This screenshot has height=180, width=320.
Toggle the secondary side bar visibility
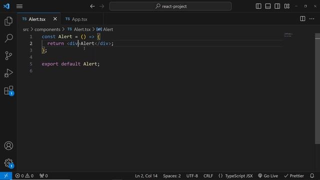coord(277,6)
